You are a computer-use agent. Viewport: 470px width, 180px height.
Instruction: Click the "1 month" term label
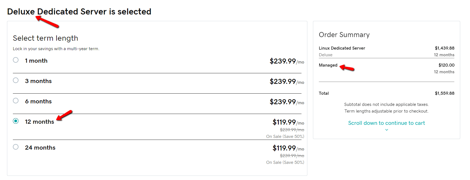(36, 61)
